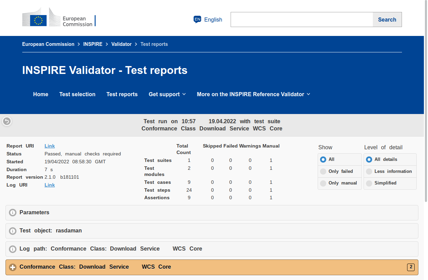This screenshot has width=428, height=280.
Task: Open the Test reports menu item
Action: [x=122, y=94]
